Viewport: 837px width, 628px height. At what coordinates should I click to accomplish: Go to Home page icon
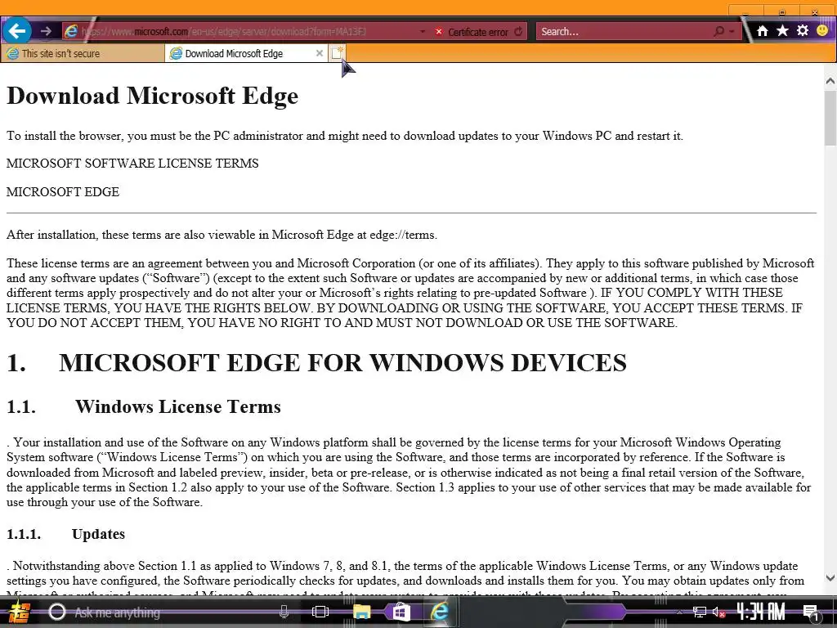(763, 31)
